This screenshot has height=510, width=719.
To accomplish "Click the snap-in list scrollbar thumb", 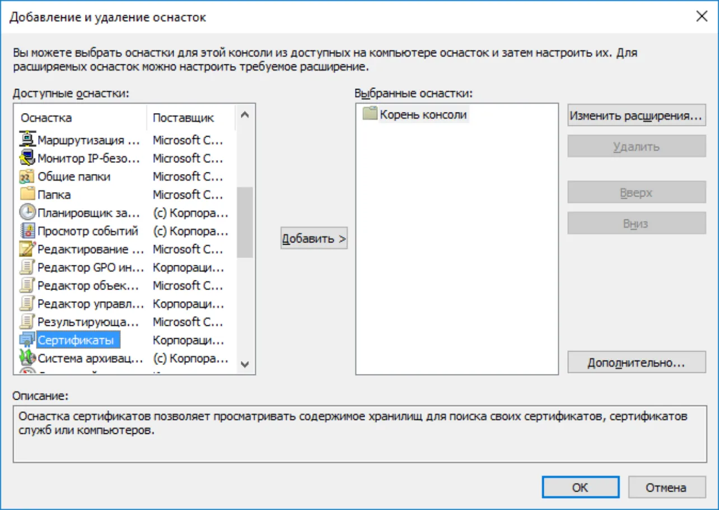I will (245, 222).
